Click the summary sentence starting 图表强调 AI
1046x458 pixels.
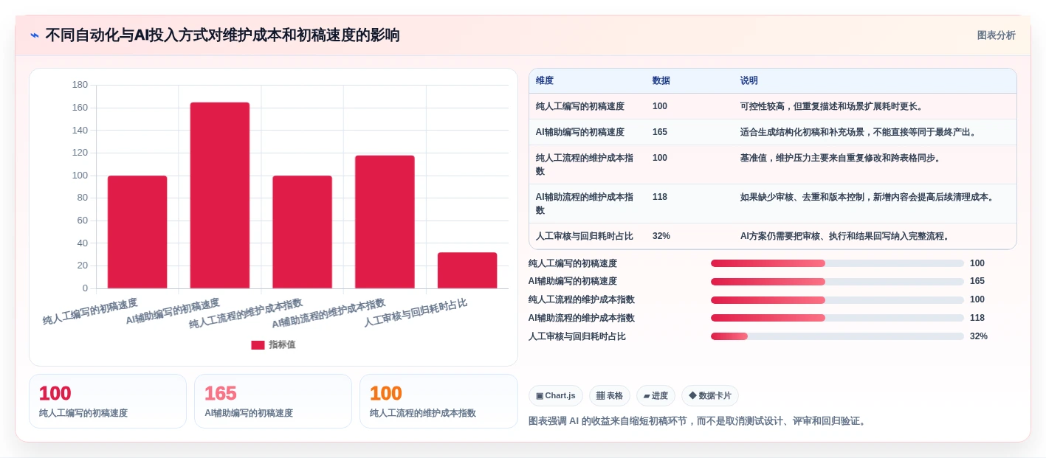(698, 421)
